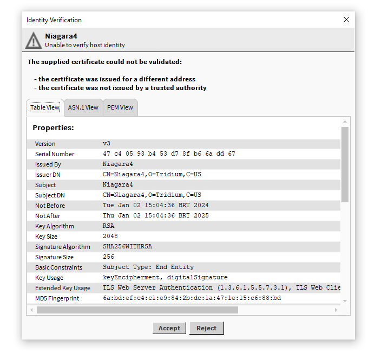The width and height of the screenshot is (375, 352).
Task: Click the Properties heading
Action: pos(53,128)
